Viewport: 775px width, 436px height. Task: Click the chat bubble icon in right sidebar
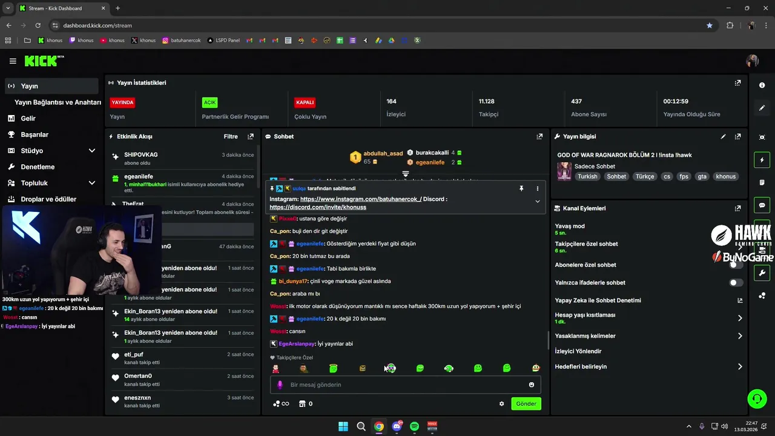tap(762, 205)
